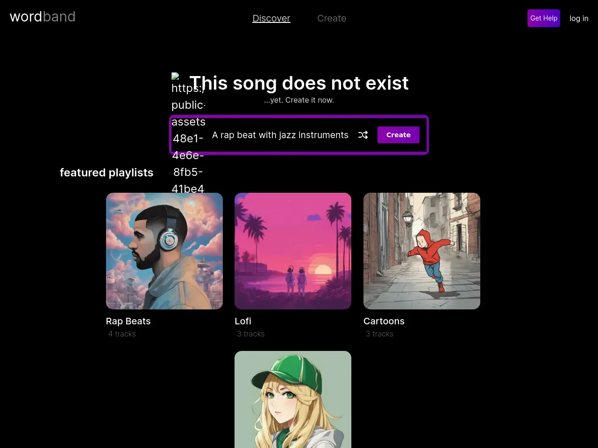
Task: Open the Rap Beats playlist cover
Action: 164,251
